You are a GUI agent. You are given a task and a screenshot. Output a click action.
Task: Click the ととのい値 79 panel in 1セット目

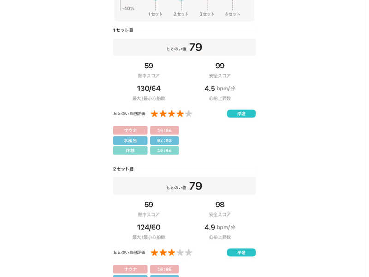click(184, 48)
